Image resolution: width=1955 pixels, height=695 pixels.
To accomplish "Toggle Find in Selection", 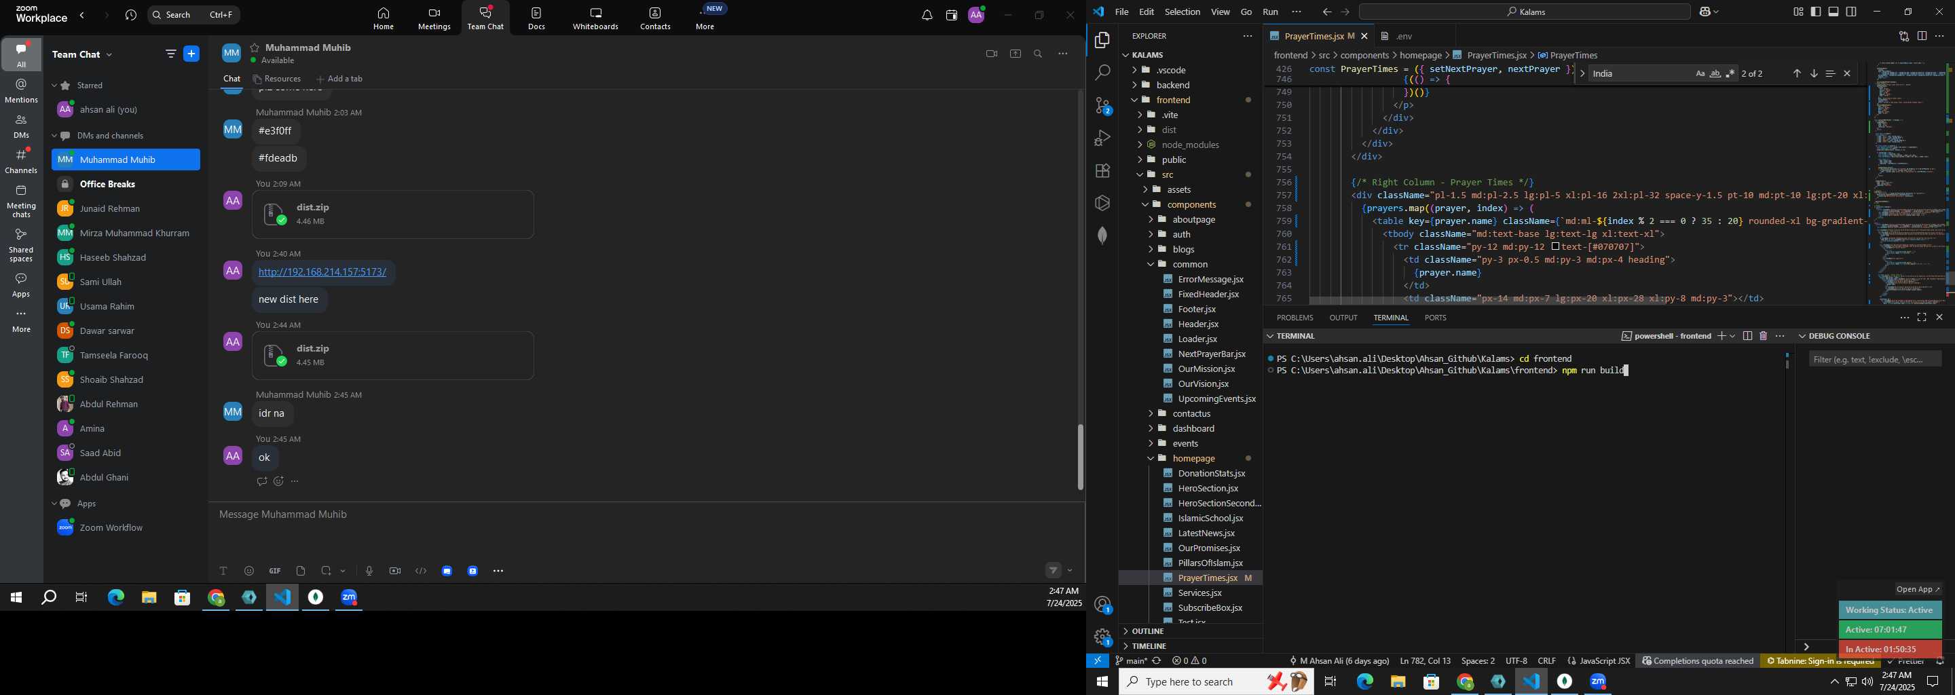I will [1831, 73].
